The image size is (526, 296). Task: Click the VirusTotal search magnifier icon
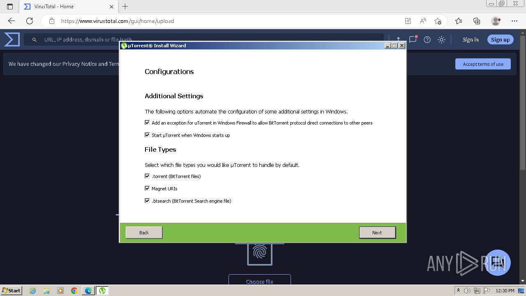(x=35, y=39)
